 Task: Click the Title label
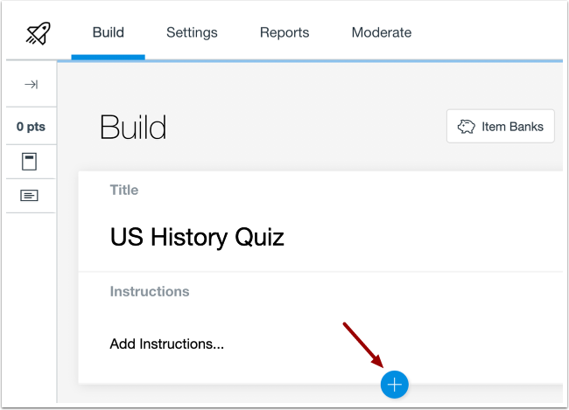pyautogui.click(x=124, y=190)
